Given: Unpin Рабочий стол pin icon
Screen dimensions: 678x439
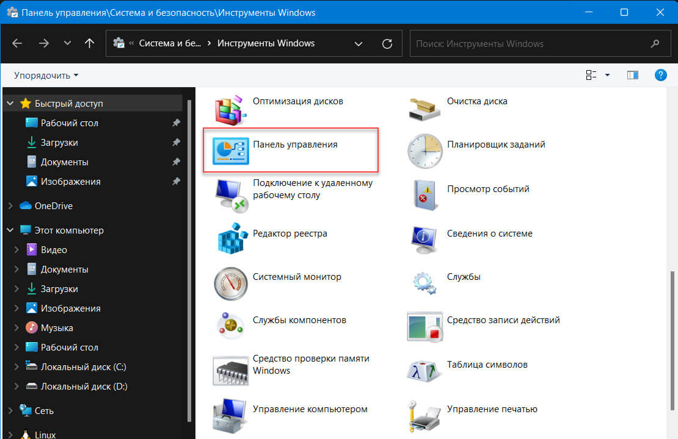Looking at the screenshot, I should 175,123.
